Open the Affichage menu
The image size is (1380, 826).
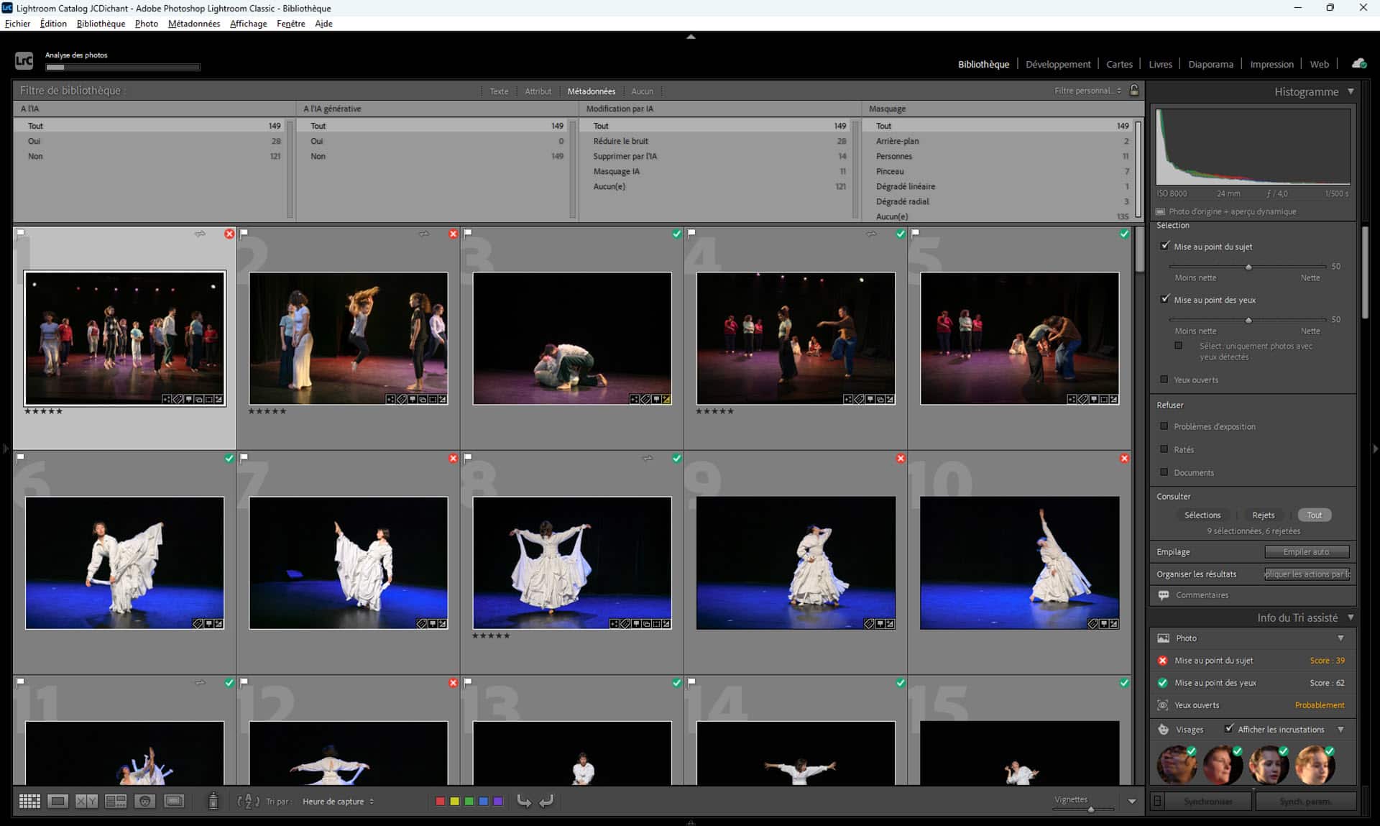pyautogui.click(x=248, y=24)
